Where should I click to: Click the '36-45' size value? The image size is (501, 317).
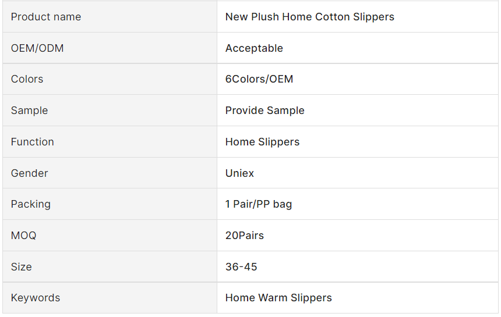pyautogui.click(x=241, y=267)
